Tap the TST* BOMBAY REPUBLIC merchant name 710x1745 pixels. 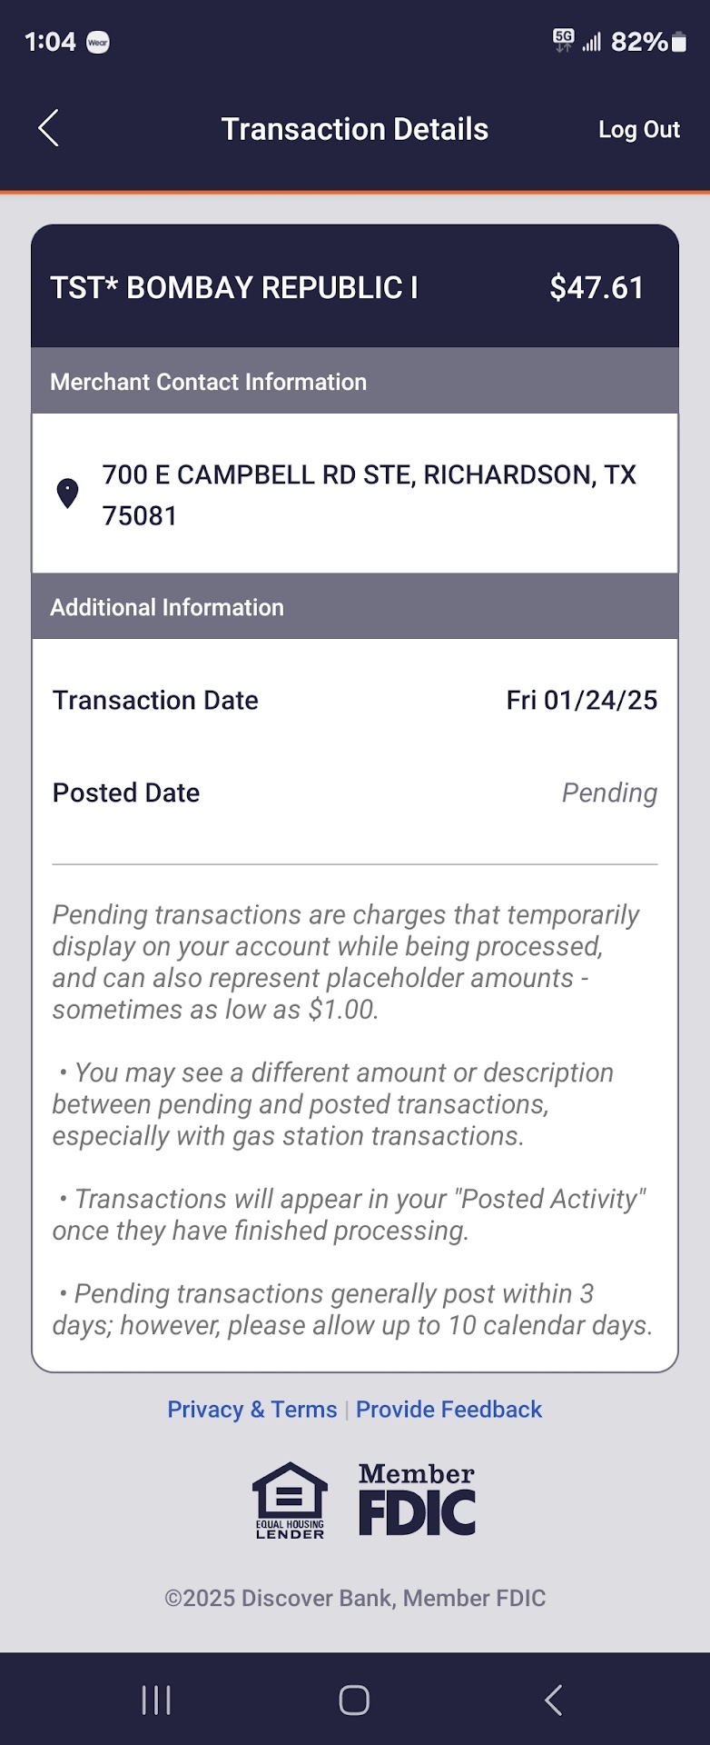(x=234, y=288)
